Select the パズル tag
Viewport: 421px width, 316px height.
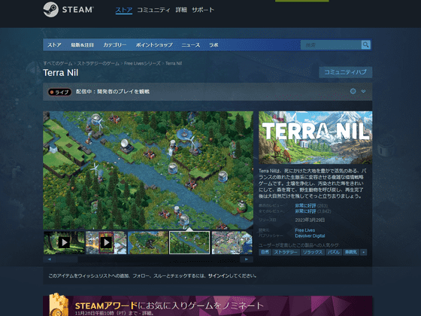tap(334, 252)
